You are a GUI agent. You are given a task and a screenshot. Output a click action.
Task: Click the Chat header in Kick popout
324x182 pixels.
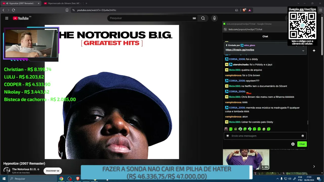[265, 36]
